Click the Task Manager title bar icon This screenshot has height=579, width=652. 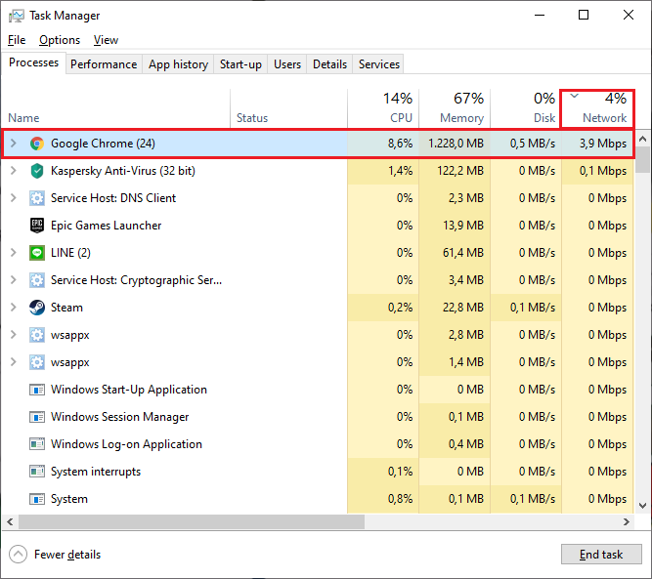(17, 16)
